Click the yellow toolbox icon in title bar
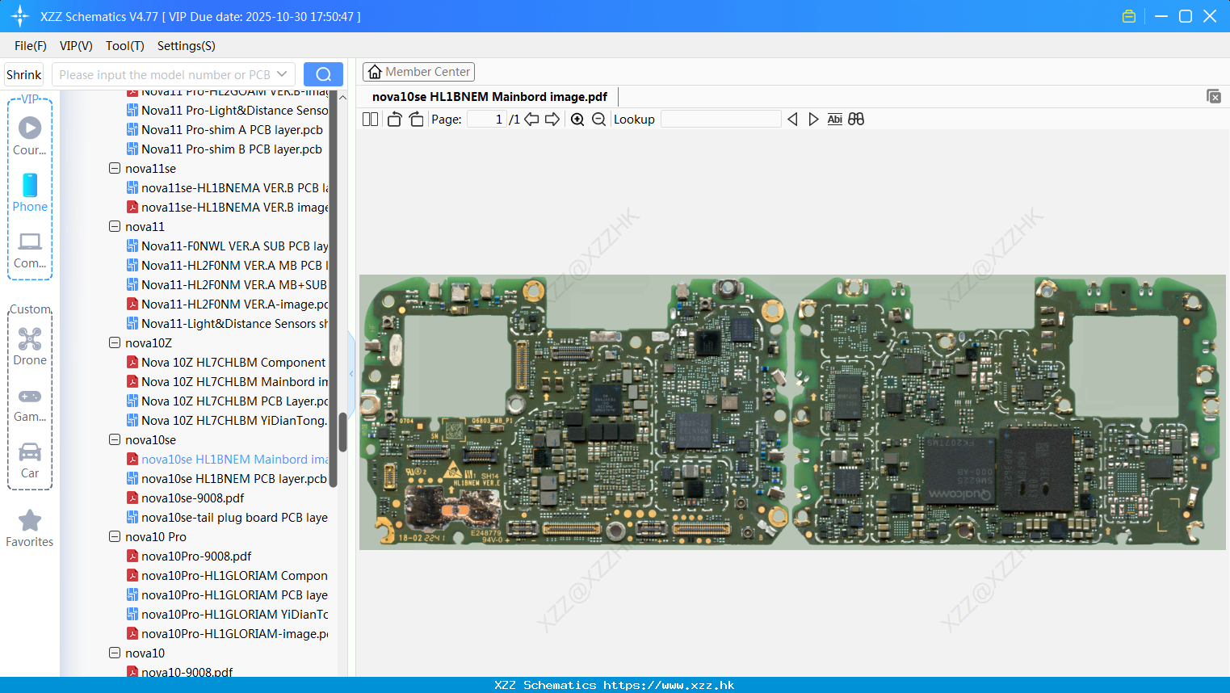1230x693 pixels. pyautogui.click(x=1129, y=16)
